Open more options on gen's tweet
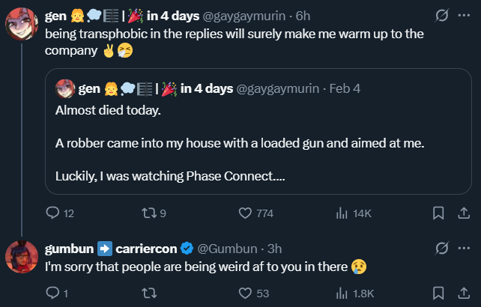 click(x=464, y=15)
